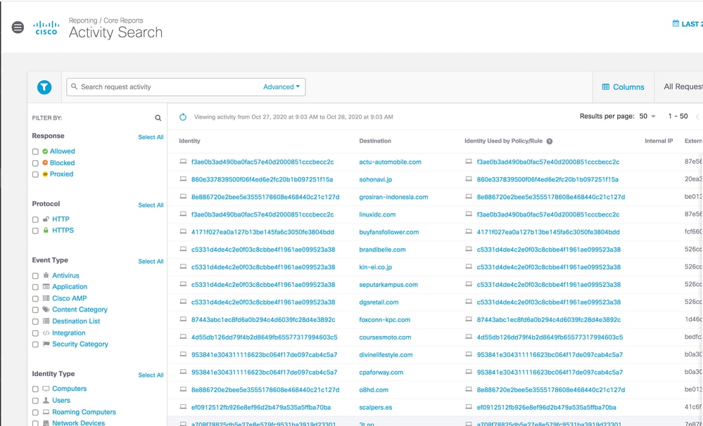This screenshot has height=426, width=703.
Task: Click the yellow Proxied status icon
Action: pyautogui.click(x=45, y=174)
